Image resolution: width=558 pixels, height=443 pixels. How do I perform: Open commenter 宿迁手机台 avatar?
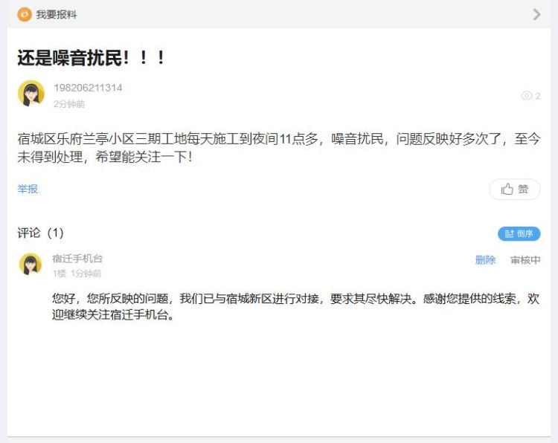(31, 264)
